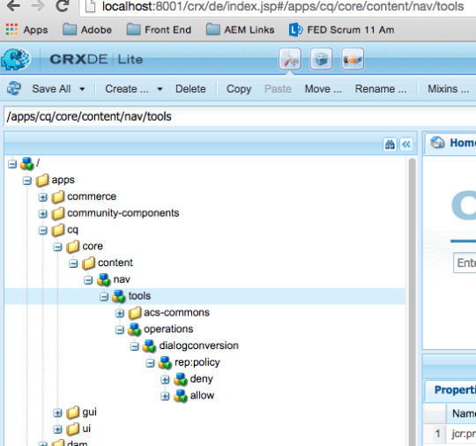Click Paste in the toolbar
476x446 pixels.
click(278, 89)
